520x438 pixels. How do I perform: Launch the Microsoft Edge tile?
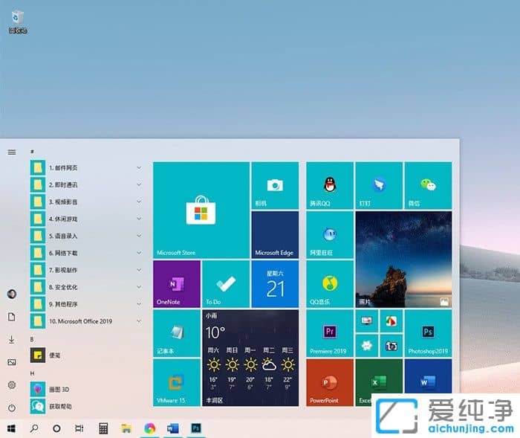(x=275, y=235)
